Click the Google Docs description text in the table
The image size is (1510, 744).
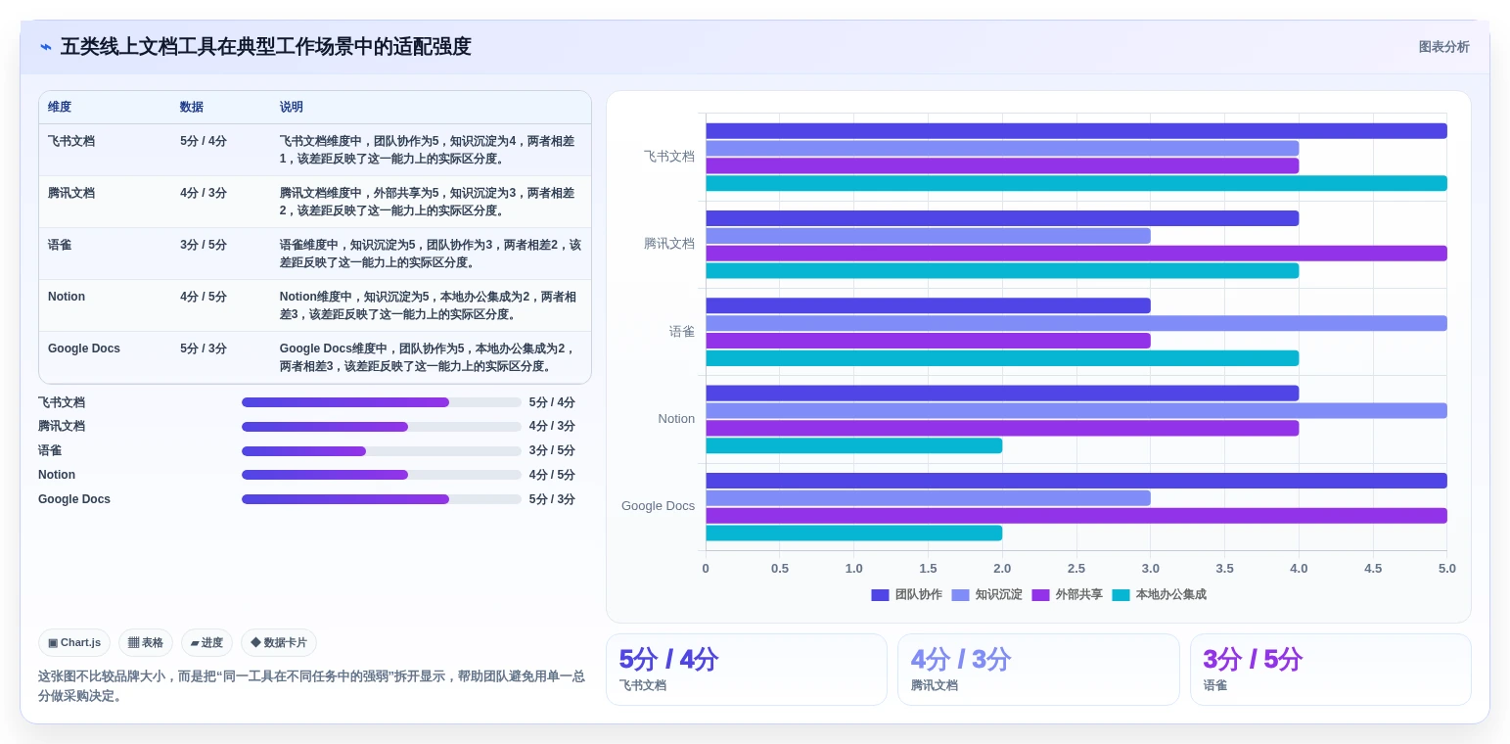point(428,357)
